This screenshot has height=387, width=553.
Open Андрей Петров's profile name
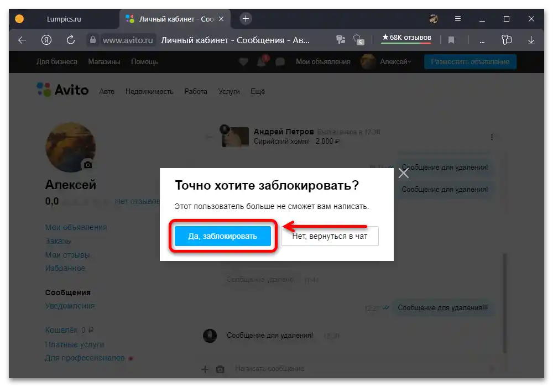284,132
